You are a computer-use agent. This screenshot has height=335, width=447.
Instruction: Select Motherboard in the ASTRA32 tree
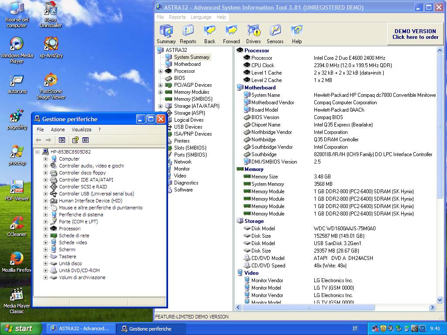tap(187, 64)
